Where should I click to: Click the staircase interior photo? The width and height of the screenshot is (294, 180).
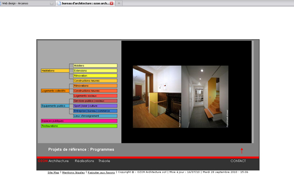pyautogui.click(x=205, y=97)
